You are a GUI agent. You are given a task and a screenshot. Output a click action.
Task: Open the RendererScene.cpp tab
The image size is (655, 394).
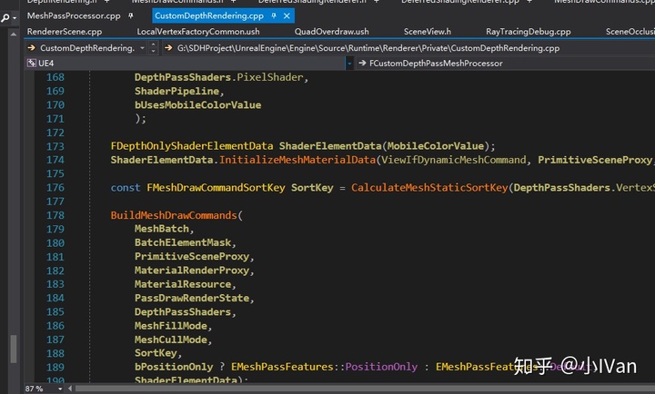click(65, 32)
